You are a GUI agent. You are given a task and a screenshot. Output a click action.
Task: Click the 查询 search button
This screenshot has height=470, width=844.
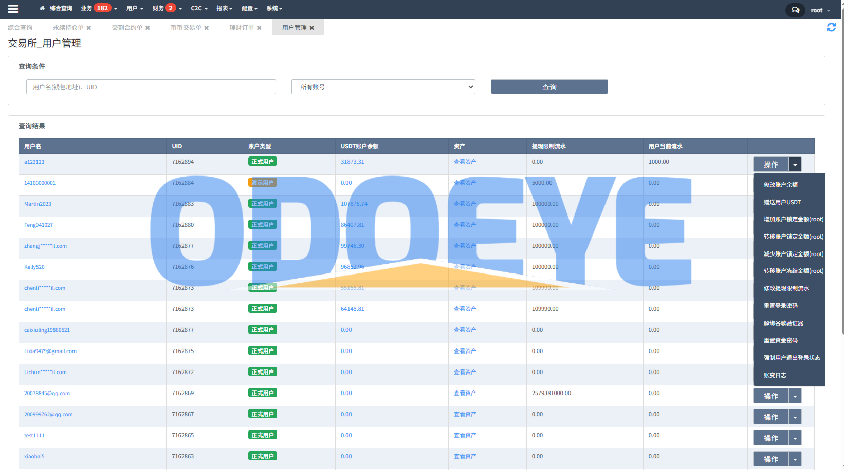(549, 87)
